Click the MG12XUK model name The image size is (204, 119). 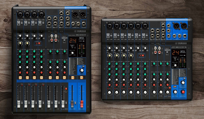(181, 47)
